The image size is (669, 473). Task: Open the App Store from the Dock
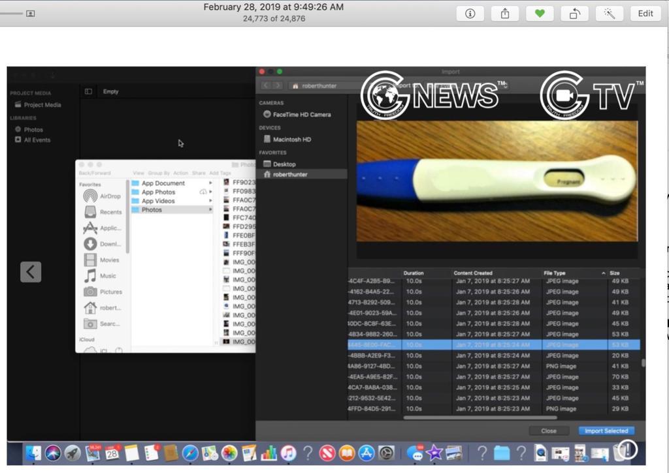[x=367, y=453]
